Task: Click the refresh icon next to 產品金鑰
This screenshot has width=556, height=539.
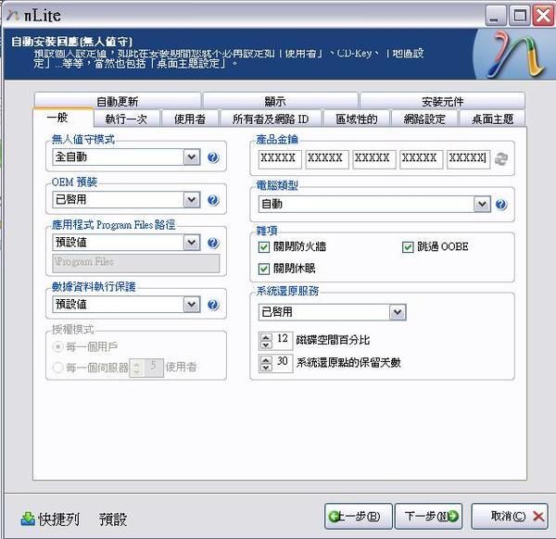Action: (x=501, y=158)
